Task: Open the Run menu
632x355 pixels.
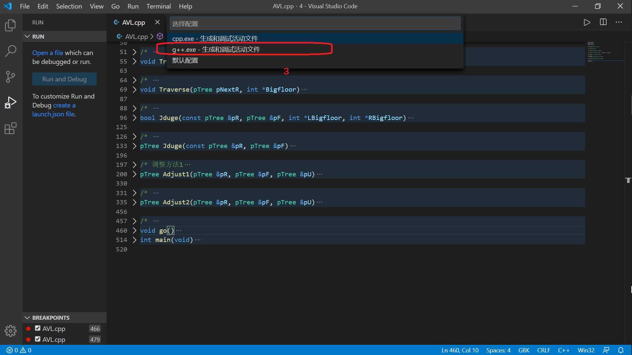Action: click(x=133, y=6)
